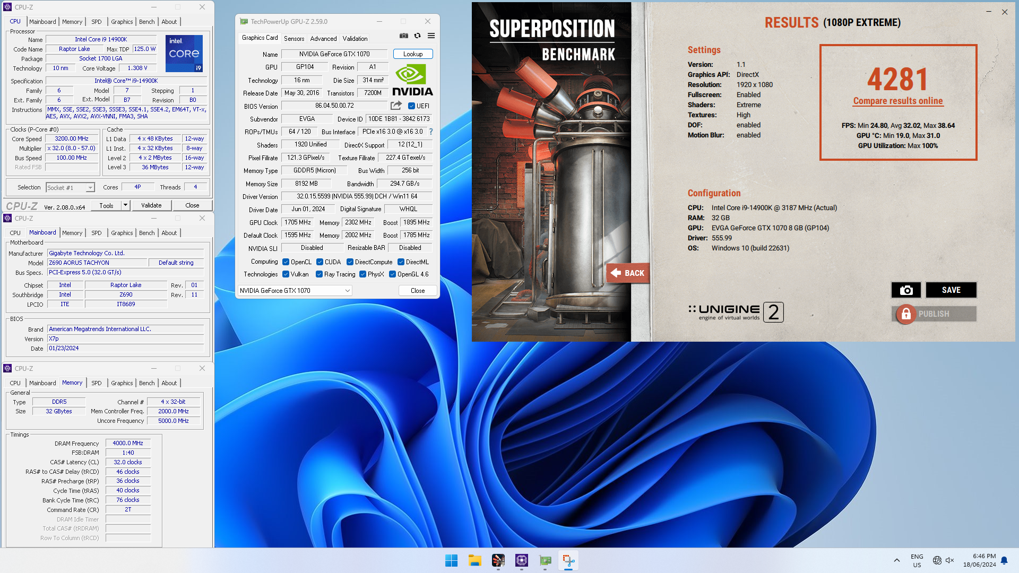Click the network globe tray icon
This screenshot has width=1019, height=573.
(x=937, y=560)
